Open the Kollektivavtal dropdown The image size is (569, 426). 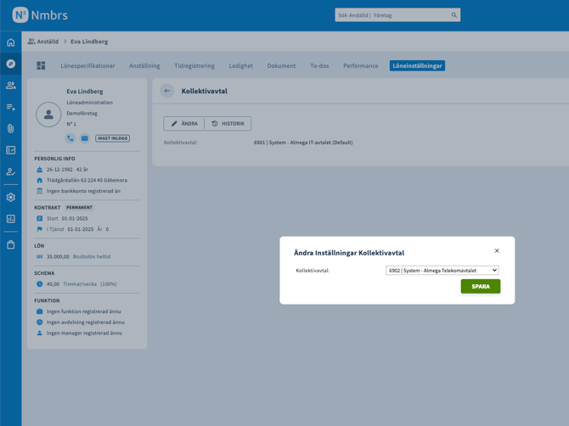pyautogui.click(x=442, y=271)
